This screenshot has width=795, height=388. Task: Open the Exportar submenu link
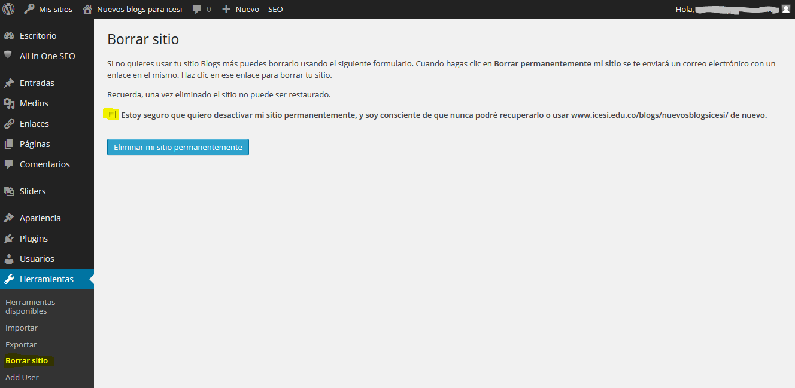pyautogui.click(x=21, y=345)
